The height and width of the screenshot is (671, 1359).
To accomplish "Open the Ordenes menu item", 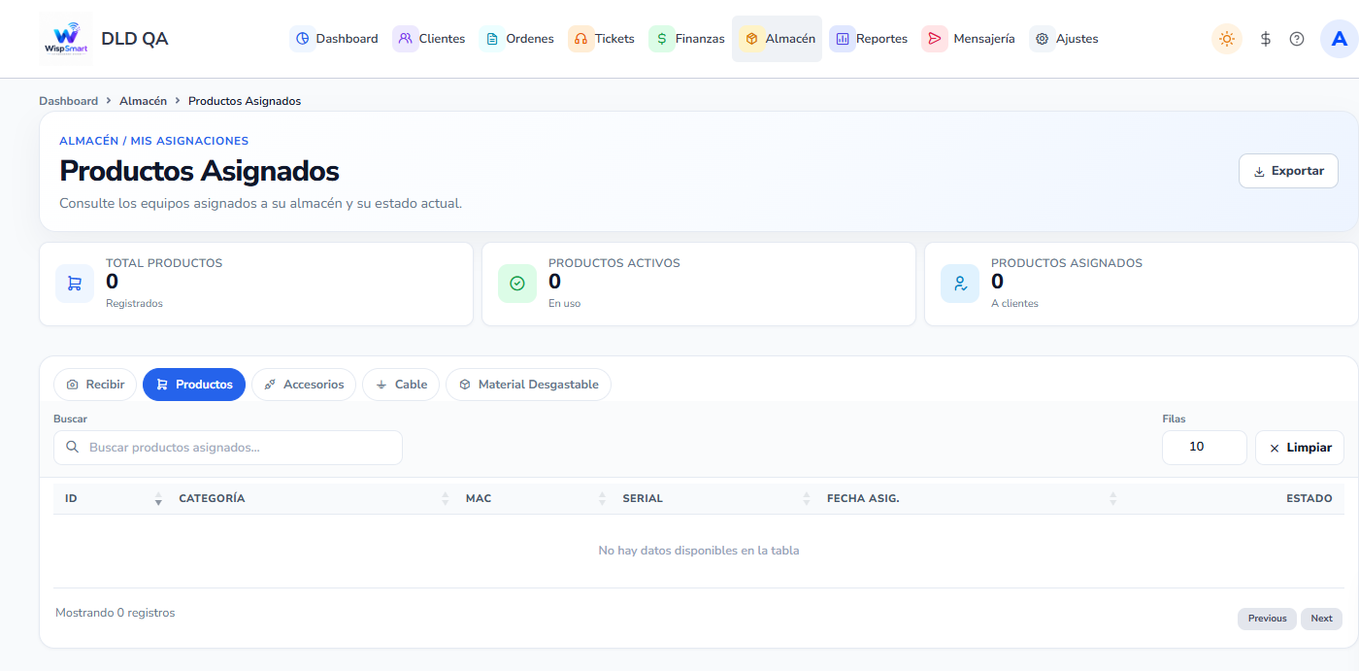I will pyautogui.click(x=517, y=39).
